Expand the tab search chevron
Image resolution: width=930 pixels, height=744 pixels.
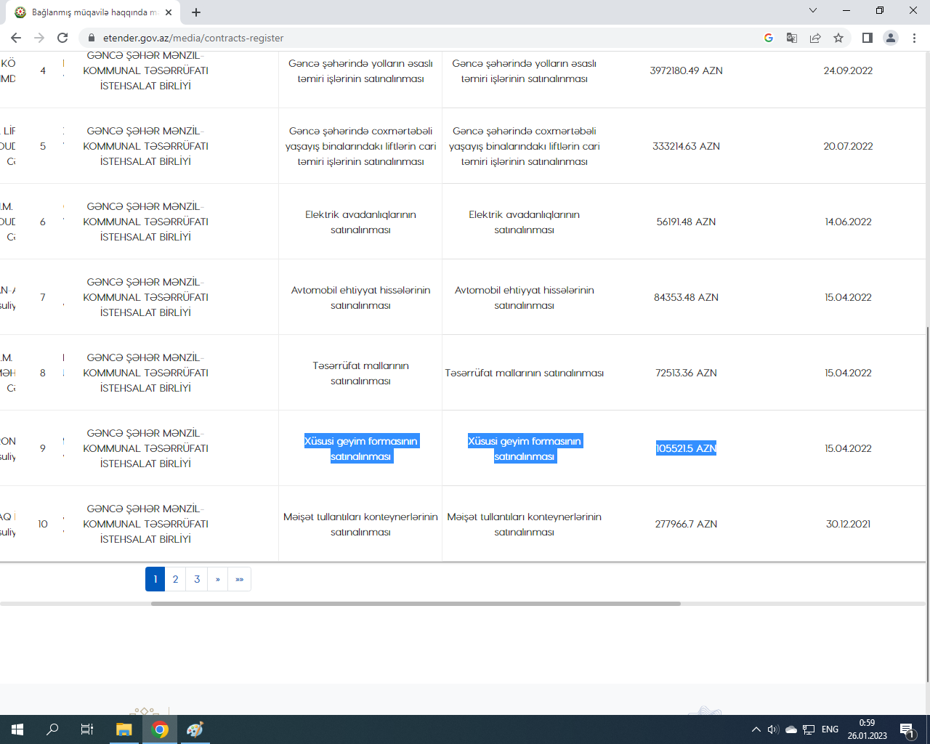[813, 11]
